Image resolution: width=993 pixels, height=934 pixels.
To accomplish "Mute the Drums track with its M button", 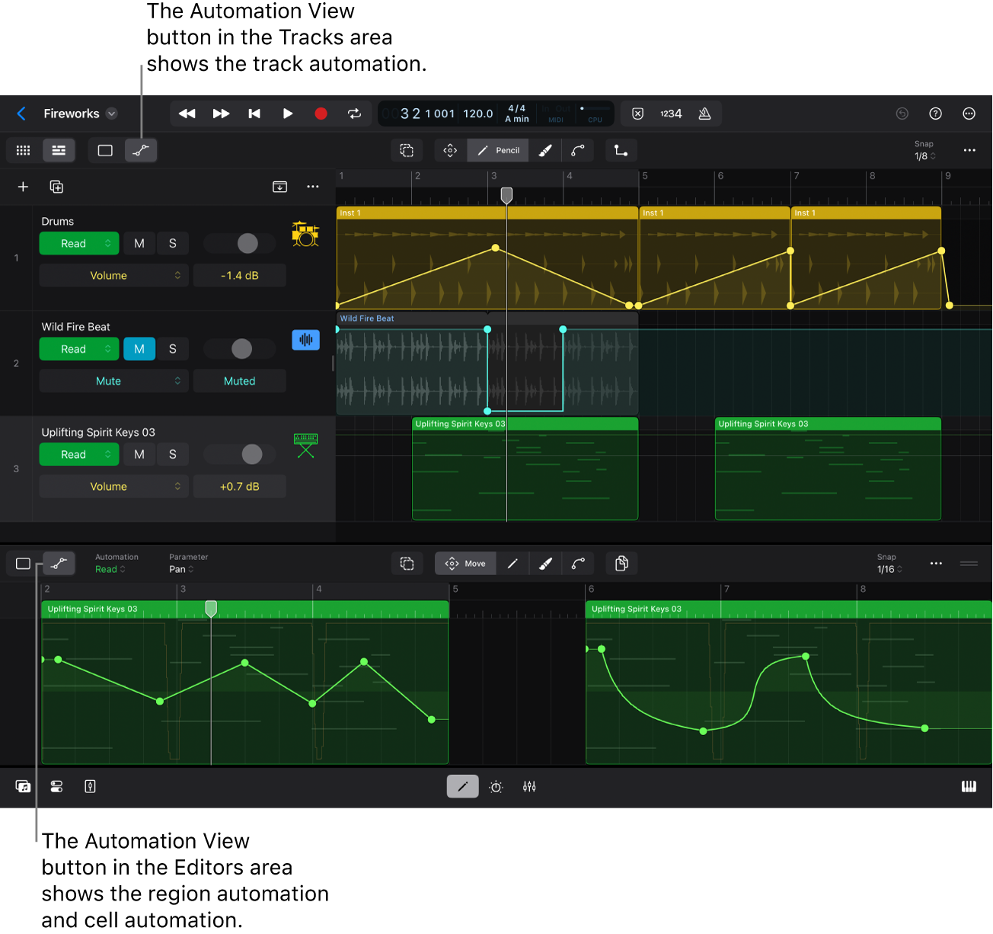I will [x=139, y=243].
